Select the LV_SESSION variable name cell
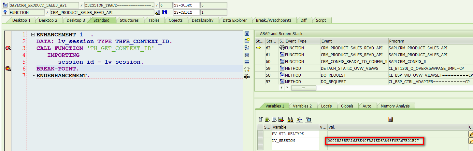Screen dimensions: 473x151 [295, 141]
